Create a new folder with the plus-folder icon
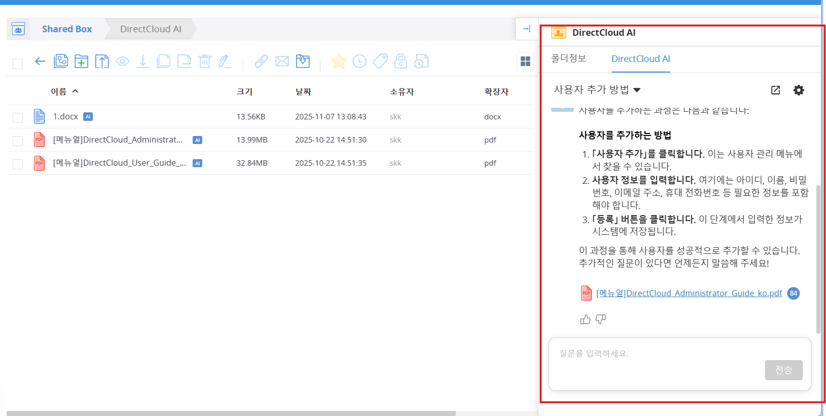This screenshot has width=826, height=416. [81, 61]
